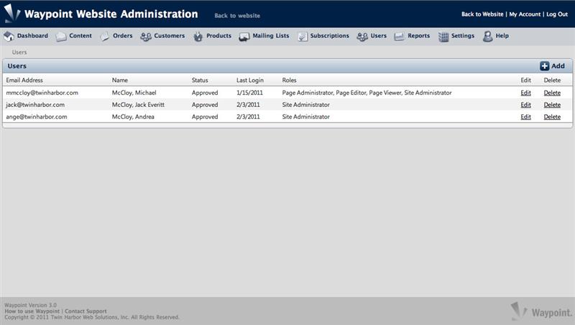Click the Customers people icon
Screen dimensions: 575x325
pos(146,37)
